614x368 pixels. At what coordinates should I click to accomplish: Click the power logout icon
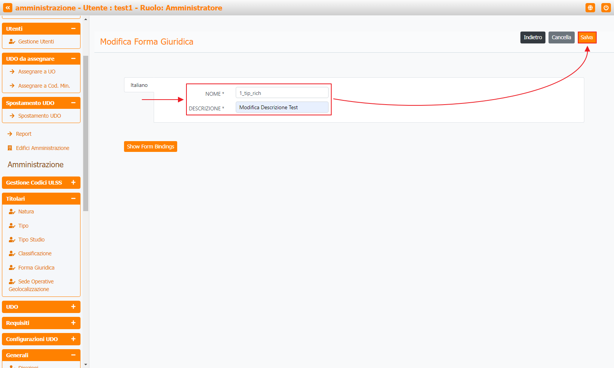(x=606, y=8)
